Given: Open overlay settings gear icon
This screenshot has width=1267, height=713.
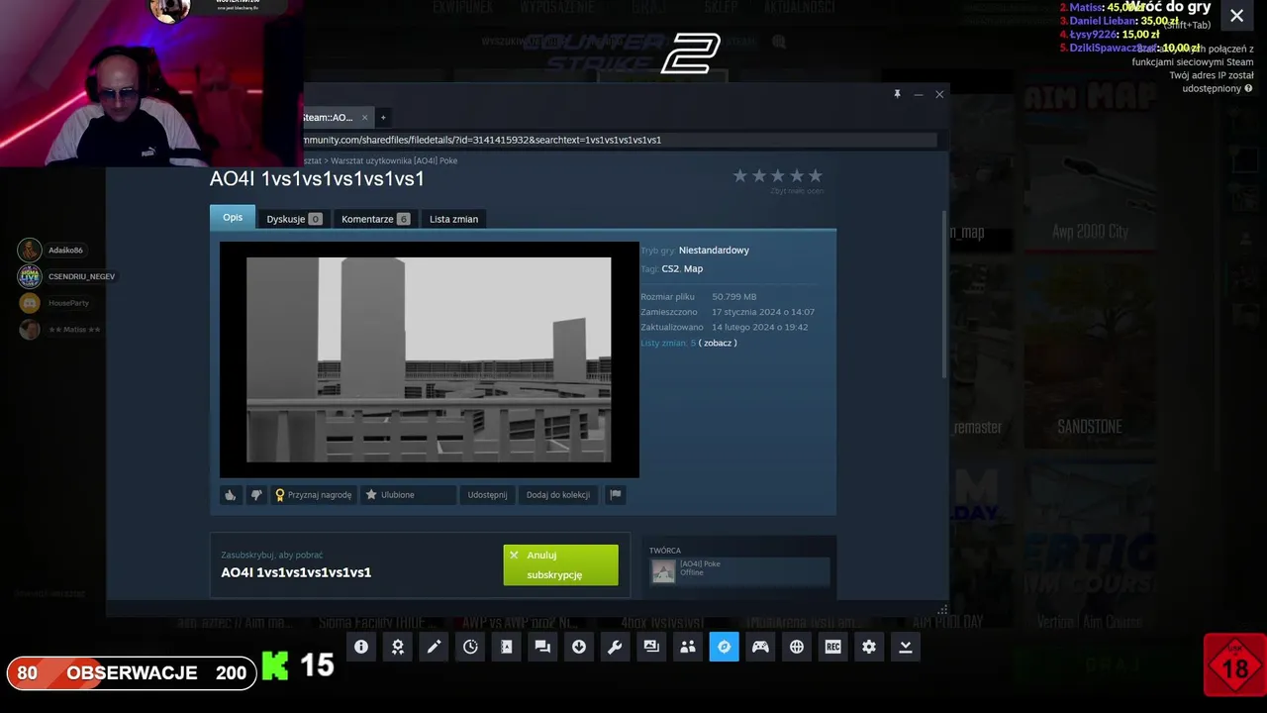Looking at the screenshot, I should point(869,647).
